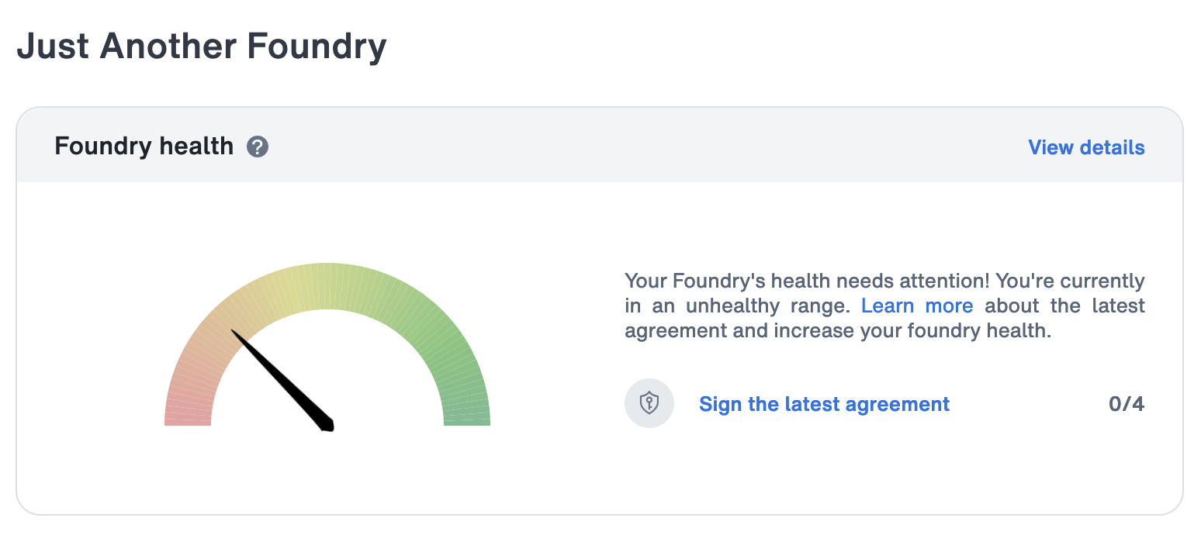Click the black gauge needle
Screen dimensions: 1201x535
pos(282,380)
